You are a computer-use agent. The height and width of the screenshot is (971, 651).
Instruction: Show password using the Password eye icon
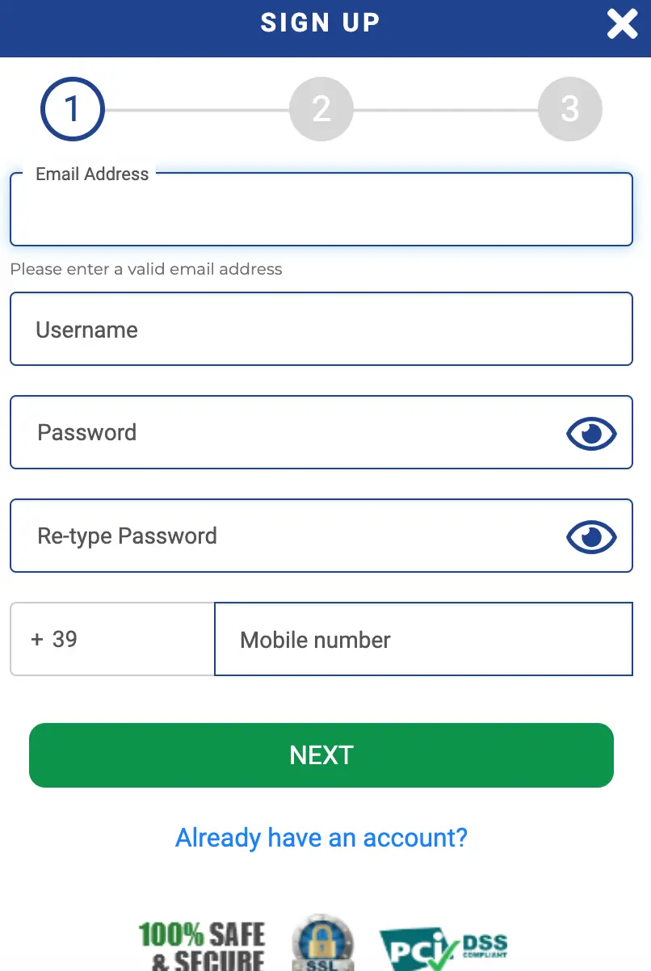(591, 434)
